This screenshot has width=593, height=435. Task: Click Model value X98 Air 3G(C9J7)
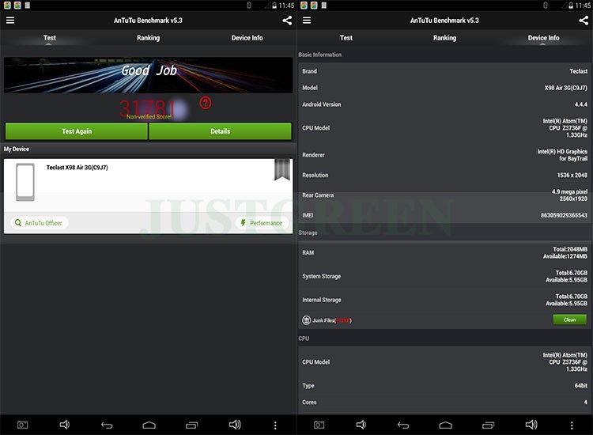[566, 88]
